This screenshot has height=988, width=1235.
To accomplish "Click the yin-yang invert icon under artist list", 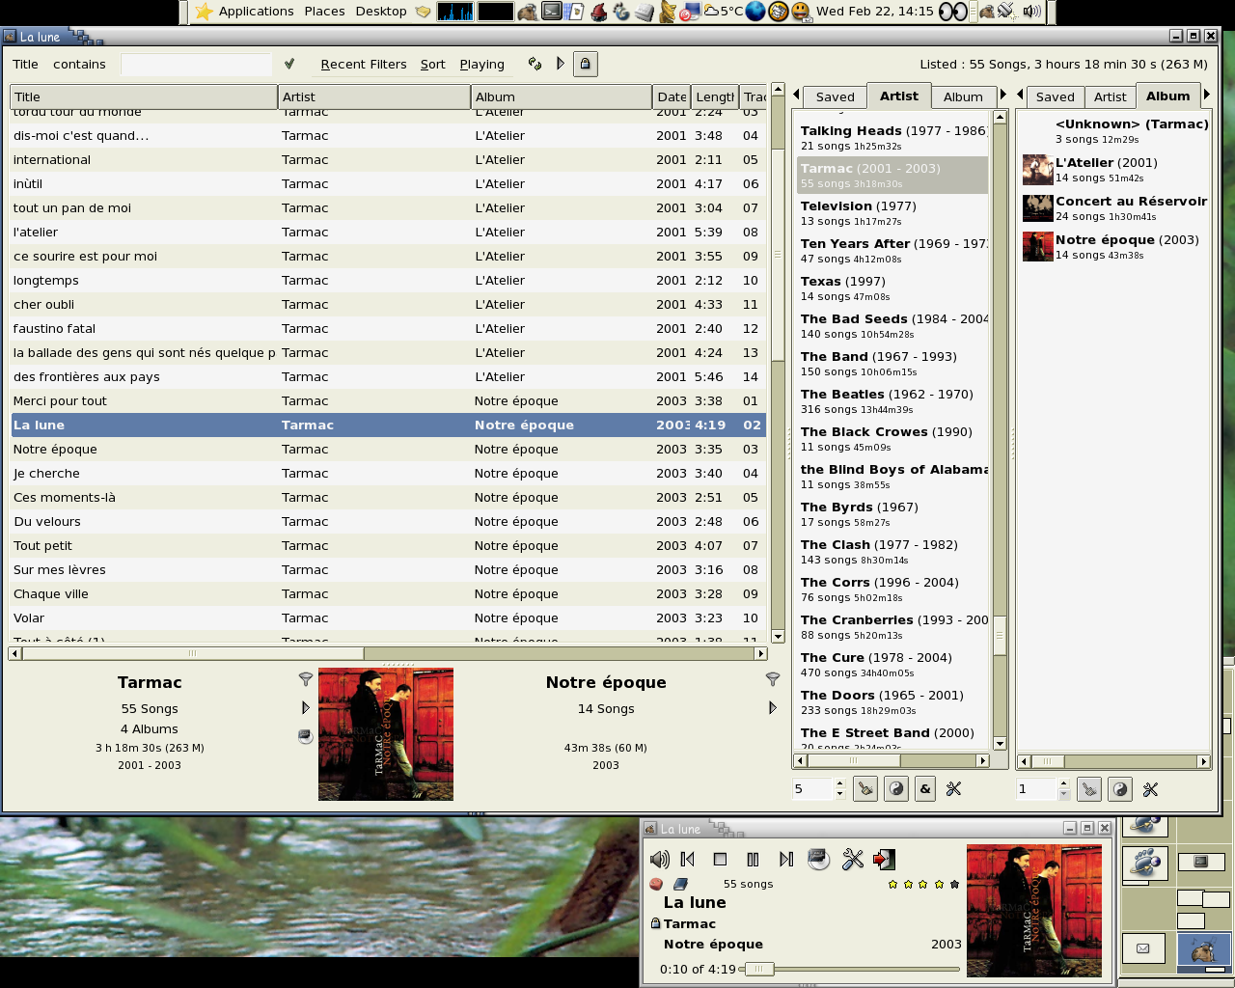I will point(896,789).
